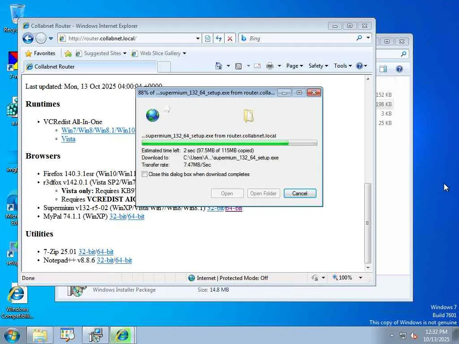Viewport: 459px width, 344px height.
Task: Open the File Explorer taskbar icon
Action: pyautogui.click(x=40, y=335)
